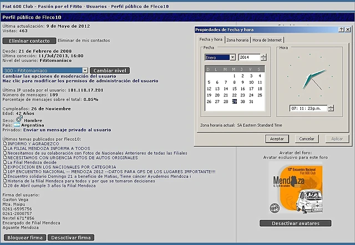Image resolution: width=355 pixels, height=245 pixels.
Task: Click the analog clock face
Action: [x=310, y=76]
